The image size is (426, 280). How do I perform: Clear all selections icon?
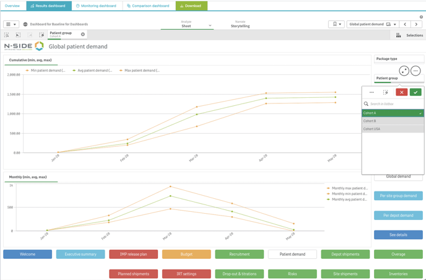tap(41, 35)
